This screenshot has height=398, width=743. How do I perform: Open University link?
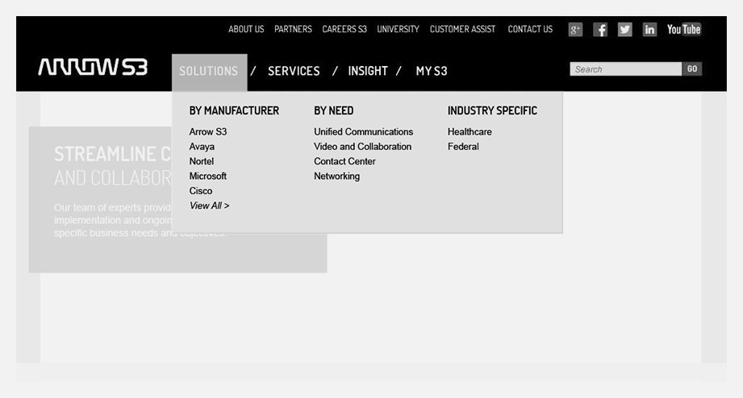pos(398,29)
